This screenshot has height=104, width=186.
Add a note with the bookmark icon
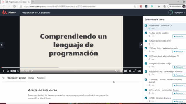tap(32, 71)
